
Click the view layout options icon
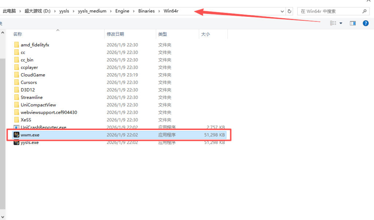point(333,23)
